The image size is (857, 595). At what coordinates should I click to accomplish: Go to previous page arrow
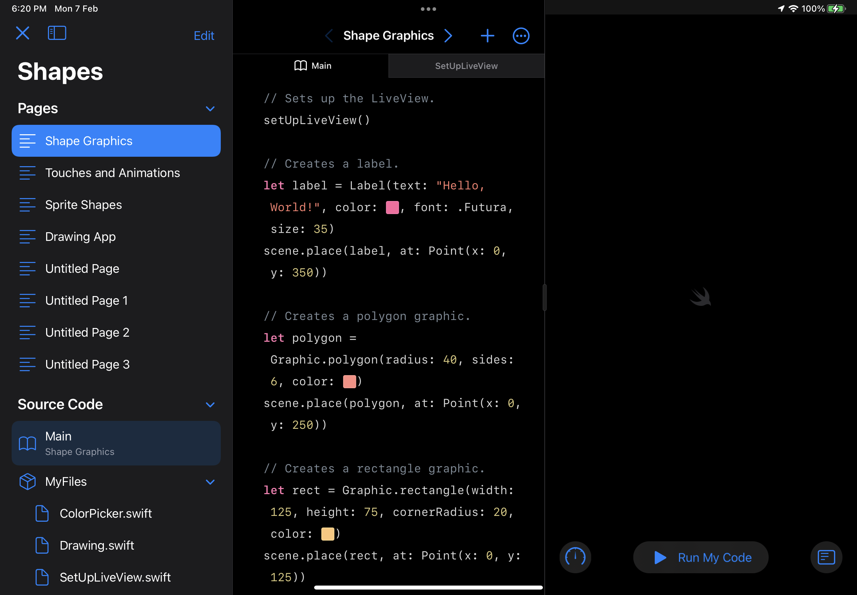329,36
